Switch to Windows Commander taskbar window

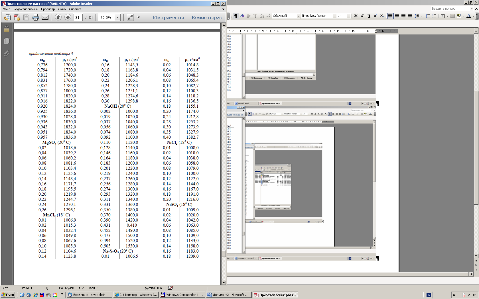[x=182, y=295]
